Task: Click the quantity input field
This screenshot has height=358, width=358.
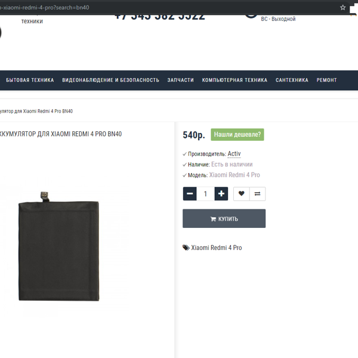Action: [205, 193]
